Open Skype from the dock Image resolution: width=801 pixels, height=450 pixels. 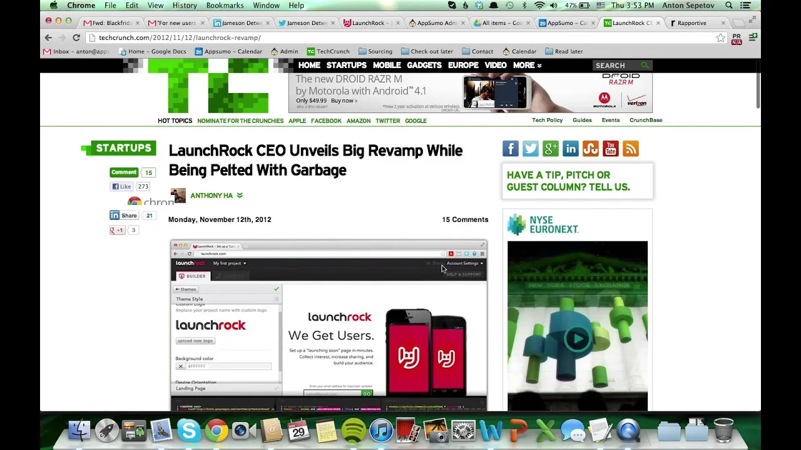[x=188, y=431]
